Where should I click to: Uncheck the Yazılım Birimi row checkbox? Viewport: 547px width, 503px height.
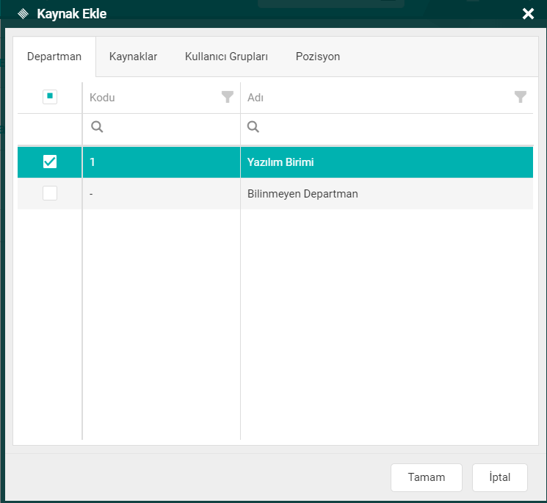pyautogui.click(x=50, y=162)
